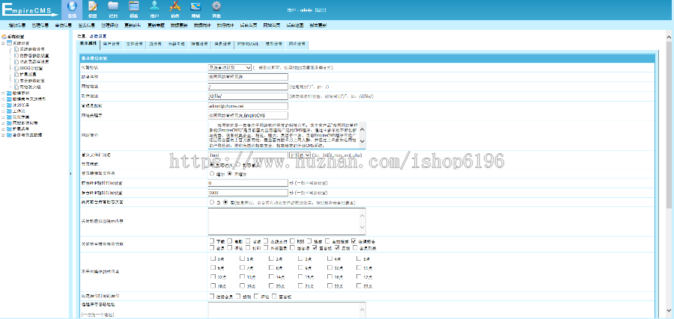
Task: Switch to the 文件设置 tab
Action: [x=134, y=44]
